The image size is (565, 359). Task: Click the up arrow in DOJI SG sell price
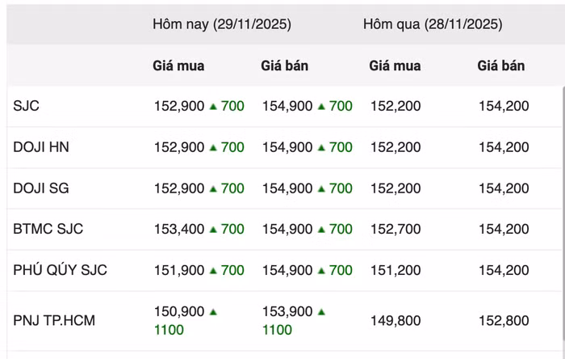tap(321, 188)
